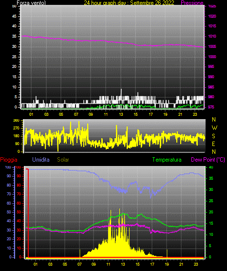The image size is (227, 271).
Task: Click the N compass label at top
Action: pos(214,120)
